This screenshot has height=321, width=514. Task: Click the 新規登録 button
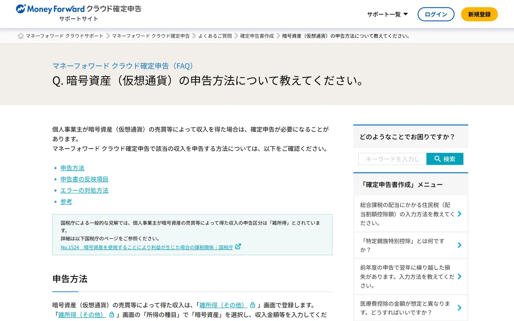pos(479,14)
